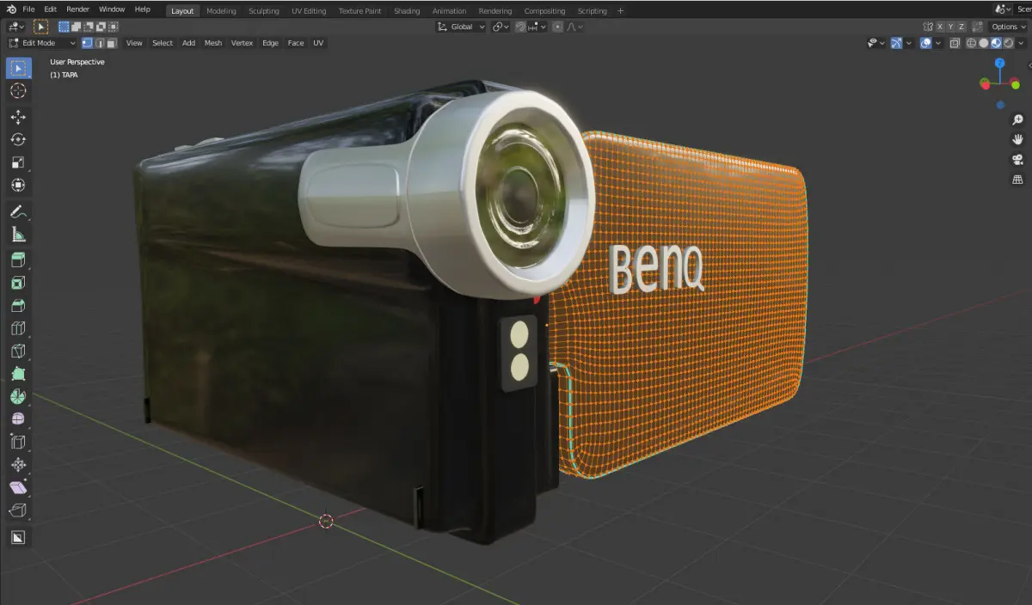Toggle Y axis mirror
Viewport: 1032px width, 605px height.
coord(952,27)
